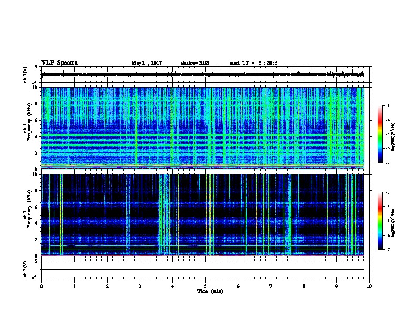Click the log(PSD) label beside ch.1 colorbar
This screenshot has width=416, height=321.
pyautogui.click(x=393, y=136)
